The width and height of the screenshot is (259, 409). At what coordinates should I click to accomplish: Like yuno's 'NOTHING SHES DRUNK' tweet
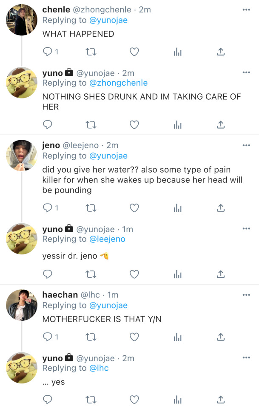pos(134,125)
